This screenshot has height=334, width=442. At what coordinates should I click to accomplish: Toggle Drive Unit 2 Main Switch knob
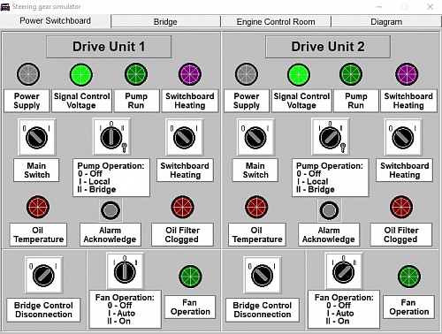tap(255, 137)
